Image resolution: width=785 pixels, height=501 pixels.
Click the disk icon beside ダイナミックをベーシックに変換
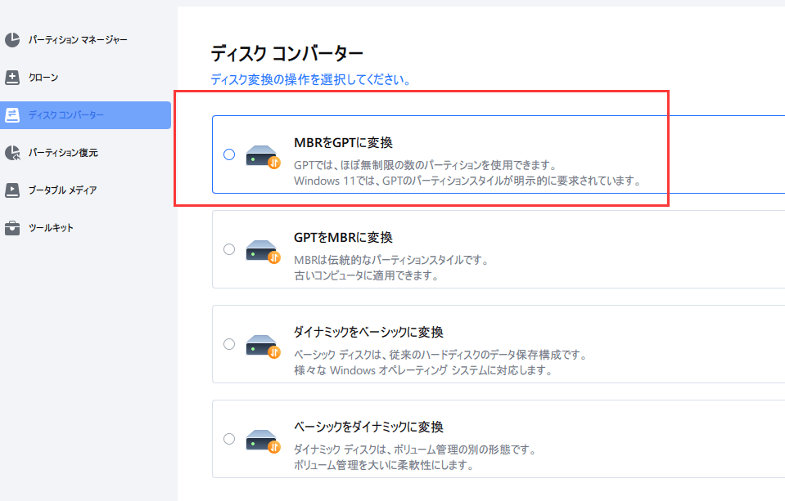[x=260, y=344]
